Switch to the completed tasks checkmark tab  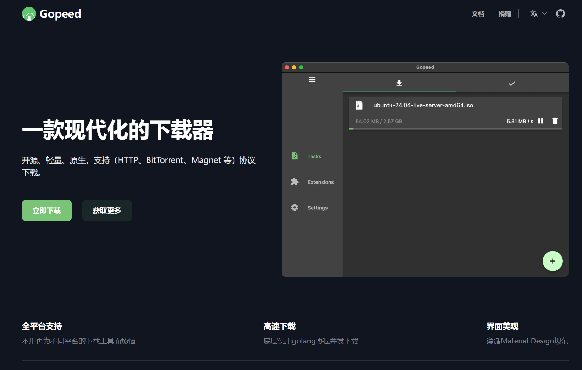(x=512, y=83)
